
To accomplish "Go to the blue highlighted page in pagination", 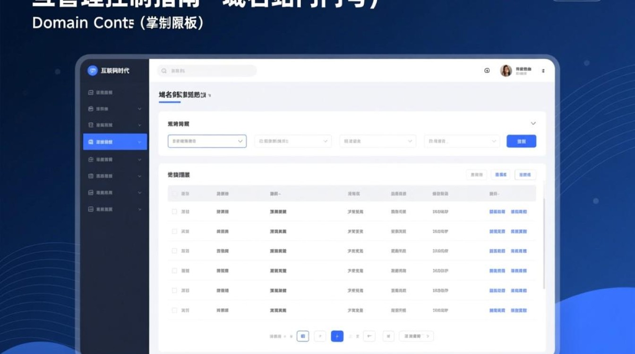I will pyautogui.click(x=337, y=336).
